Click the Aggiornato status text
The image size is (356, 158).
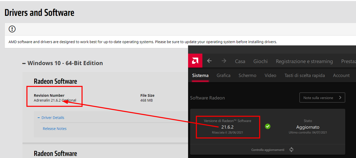(308, 127)
